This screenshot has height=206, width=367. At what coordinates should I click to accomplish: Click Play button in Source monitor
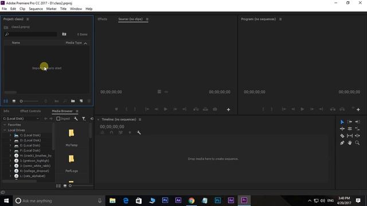tap(166, 109)
